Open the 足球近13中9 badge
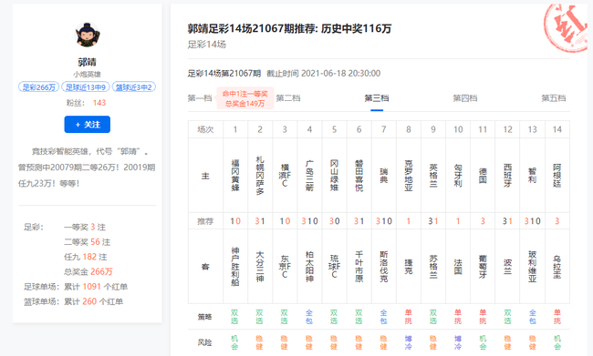The height and width of the screenshot is (356, 593). point(86,87)
